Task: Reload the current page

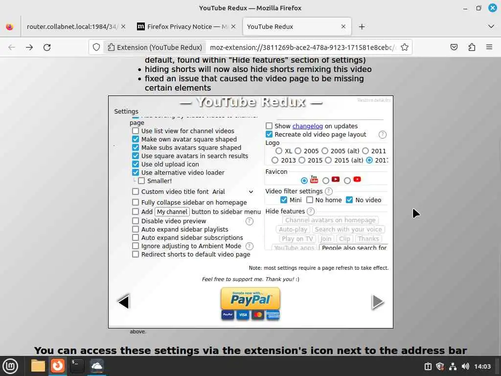Action: click(x=47, y=47)
